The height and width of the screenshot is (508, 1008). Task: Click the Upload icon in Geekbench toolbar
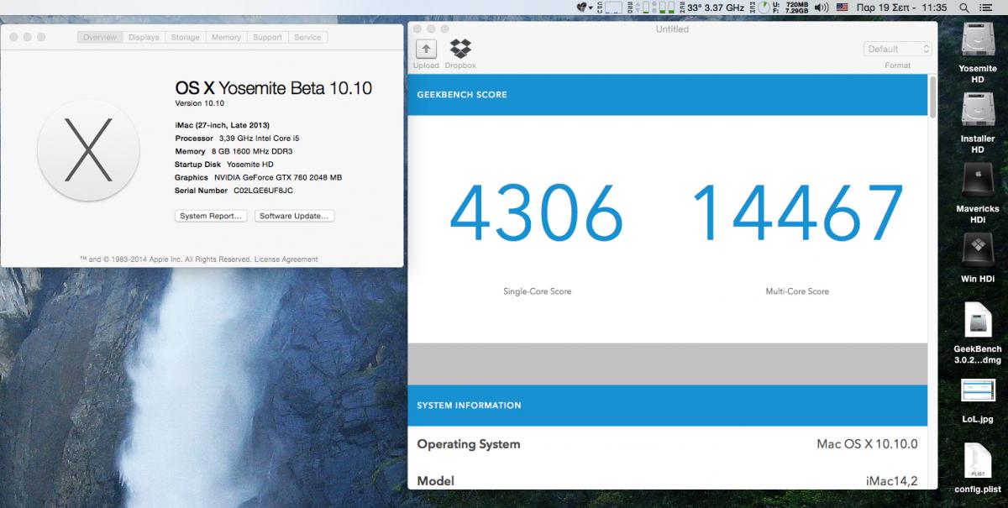(426, 49)
